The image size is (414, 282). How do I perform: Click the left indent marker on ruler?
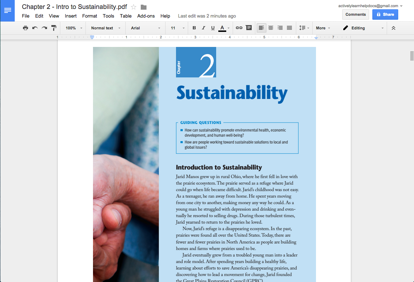[x=92, y=37]
